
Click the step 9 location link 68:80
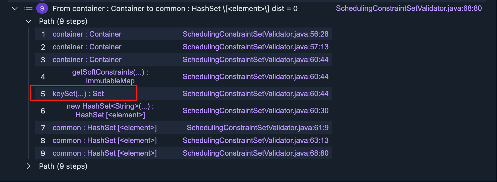[255, 153]
